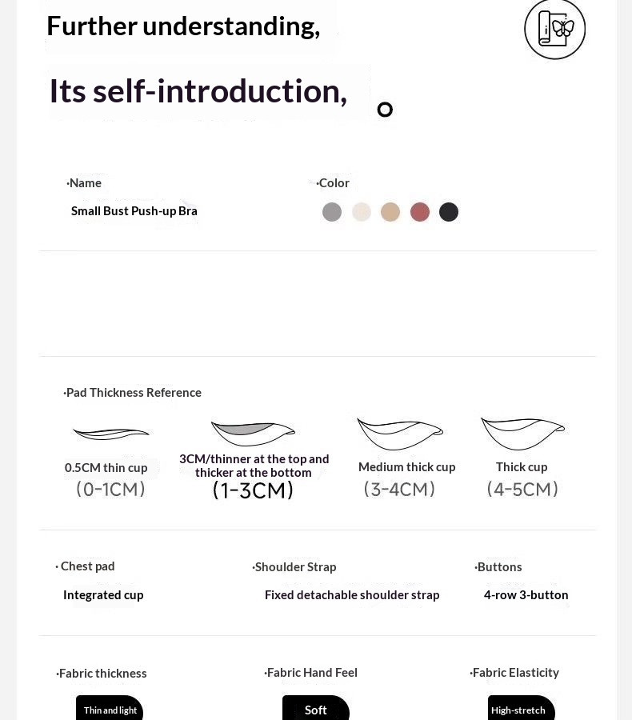This screenshot has width=632, height=720.
Task: Click the Pad Thickness Reference label
Action: point(133,393)
